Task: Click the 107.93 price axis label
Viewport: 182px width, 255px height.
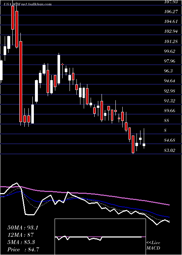Action: [171, 2]
